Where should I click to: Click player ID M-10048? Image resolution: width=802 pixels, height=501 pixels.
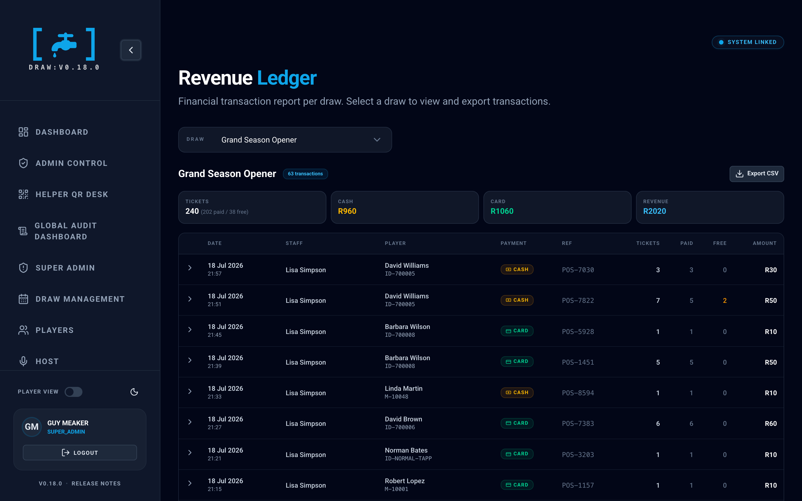(x=396, y=397)
